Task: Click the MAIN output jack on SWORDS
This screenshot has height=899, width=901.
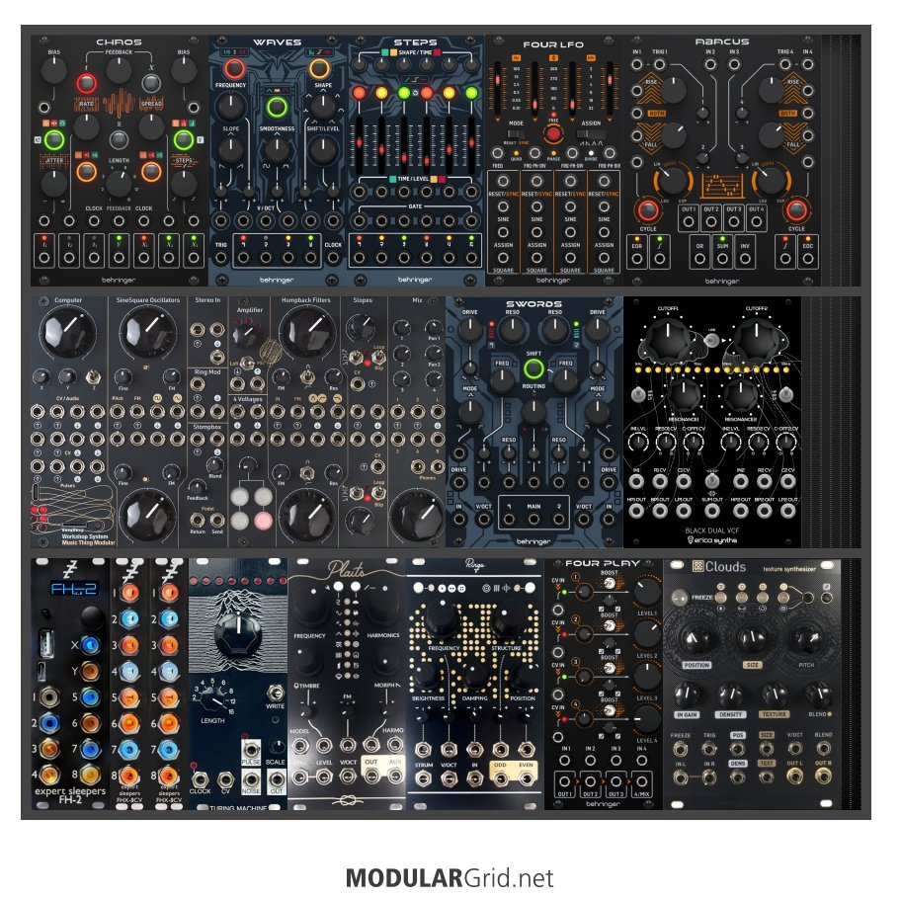Action: point(533,520)
